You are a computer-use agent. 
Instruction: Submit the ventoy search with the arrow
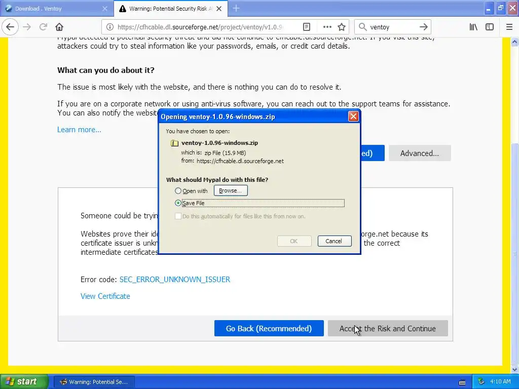click(423, 27)
